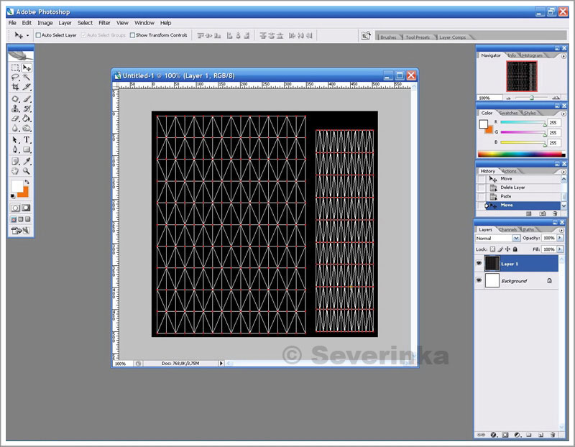Enable the Auto Select Layer checkbox

[x=39, y=35]
